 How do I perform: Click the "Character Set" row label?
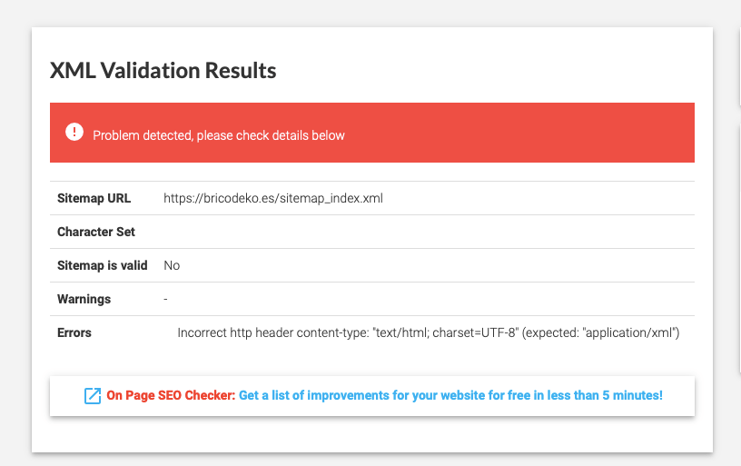click(96, 232)
